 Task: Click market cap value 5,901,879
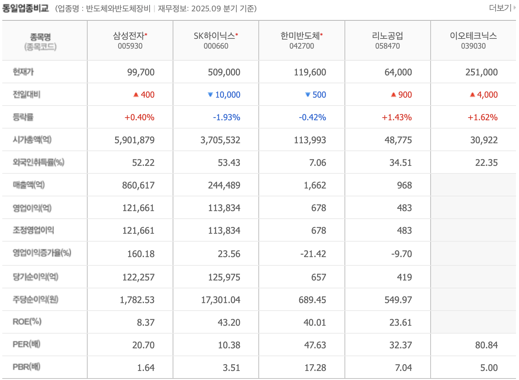click(x=134, y=140)
